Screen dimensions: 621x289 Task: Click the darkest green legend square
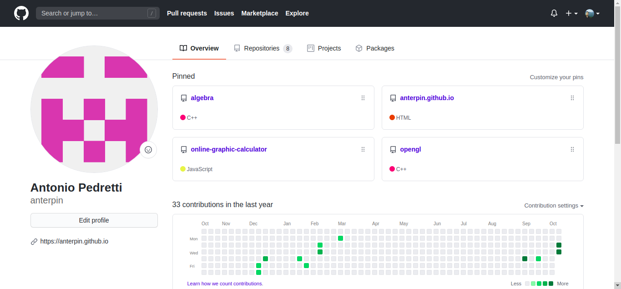(x=551, y=284)
